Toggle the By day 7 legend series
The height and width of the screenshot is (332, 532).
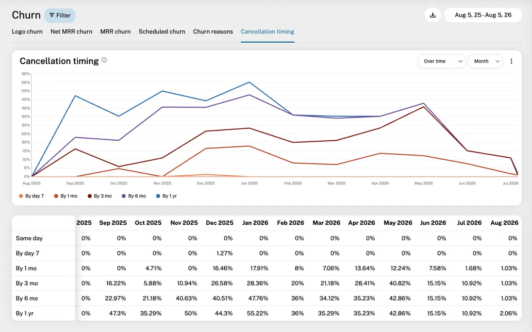click(x=32, y=196)
